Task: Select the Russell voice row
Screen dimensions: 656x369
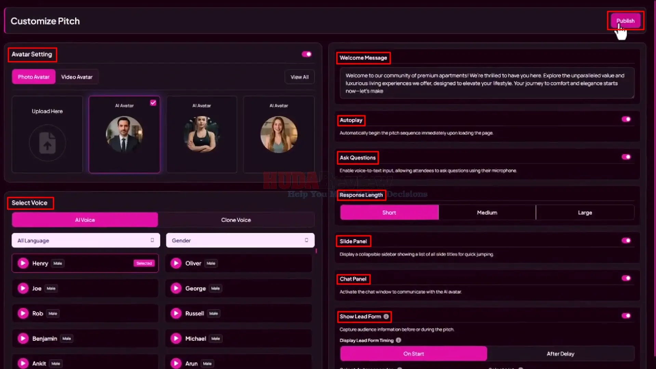Action: 239,313
